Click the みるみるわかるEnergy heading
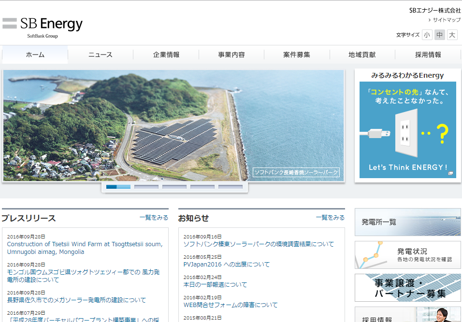Screen dimensions: 462x322 coord(407,75)
